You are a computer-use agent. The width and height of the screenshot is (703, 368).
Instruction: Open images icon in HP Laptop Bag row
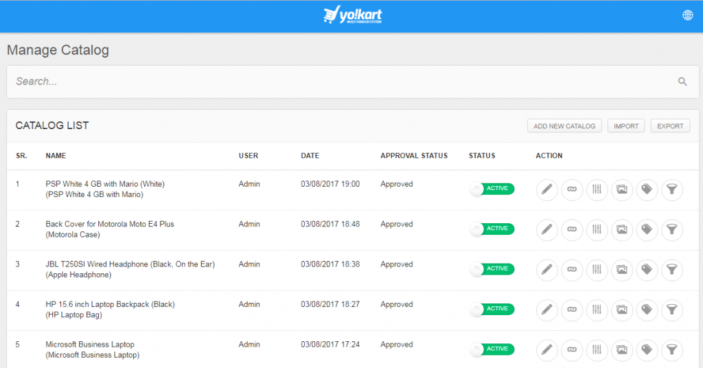[622, 310]
